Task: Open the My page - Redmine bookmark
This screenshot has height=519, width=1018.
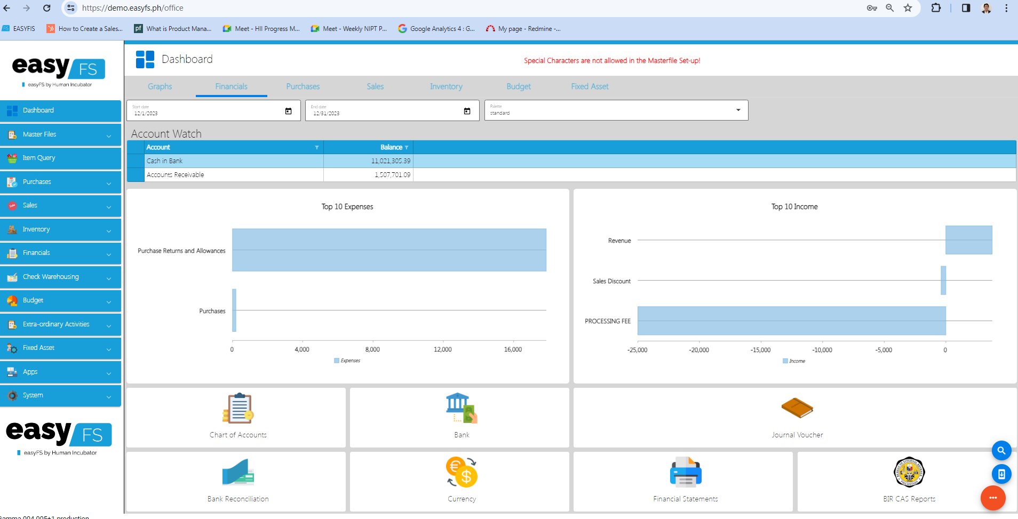Action: 523,29
